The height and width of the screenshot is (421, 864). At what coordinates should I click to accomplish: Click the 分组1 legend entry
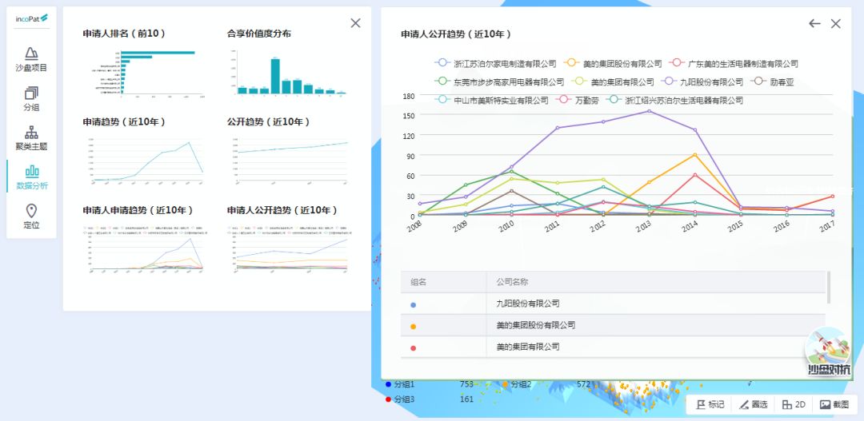(x=399, y=384)
